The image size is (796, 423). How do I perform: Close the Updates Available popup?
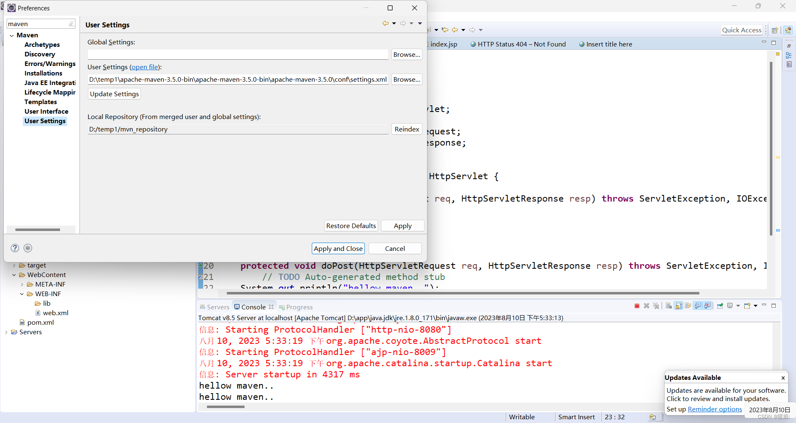(783, 378)
